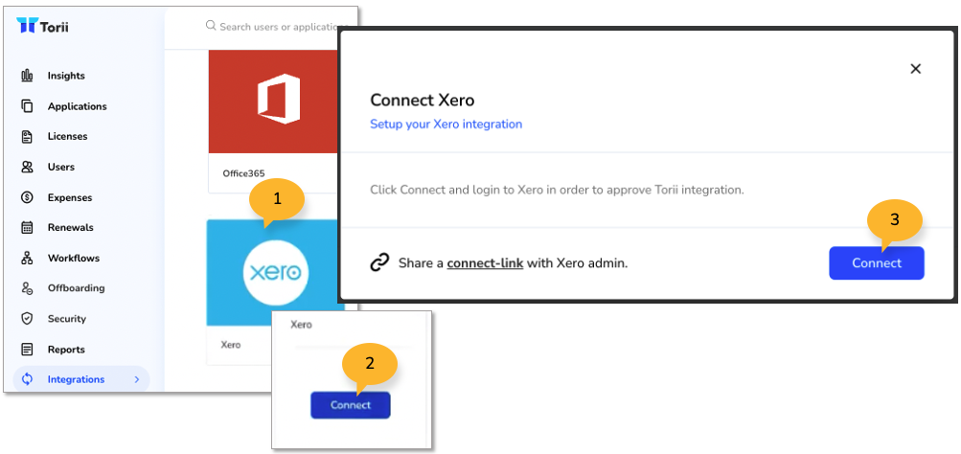The height and width of the screenshot is (454, 961).
Task: Click the Security shield icon
Action: pyautogui.click(x=27, y=319)
